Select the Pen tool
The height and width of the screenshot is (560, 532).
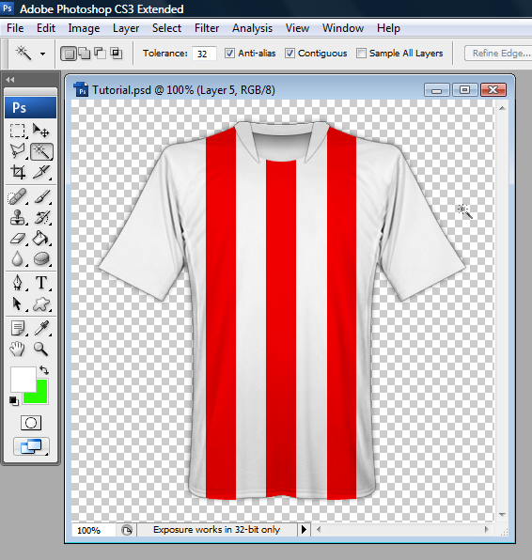tap(18, 283)
